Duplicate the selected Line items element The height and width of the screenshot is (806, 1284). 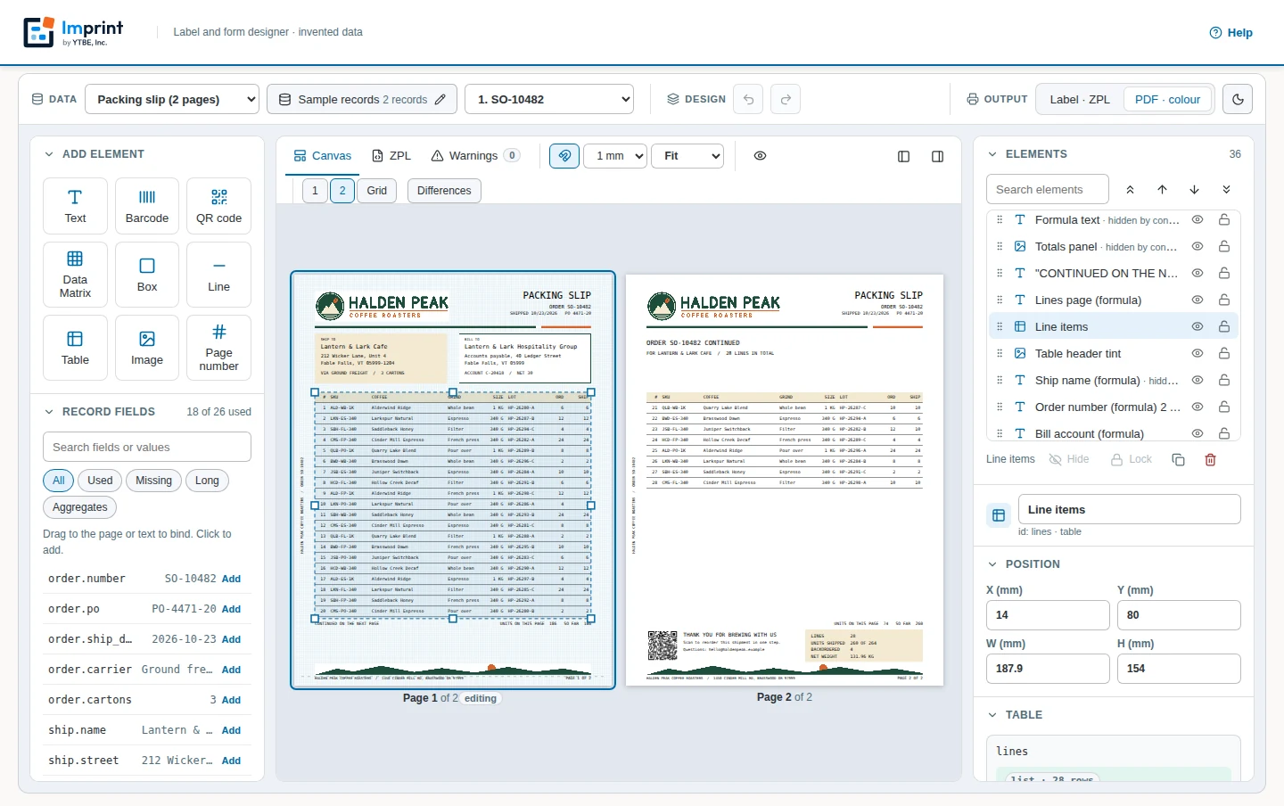pyautogui.click(x=1178, y=459)
